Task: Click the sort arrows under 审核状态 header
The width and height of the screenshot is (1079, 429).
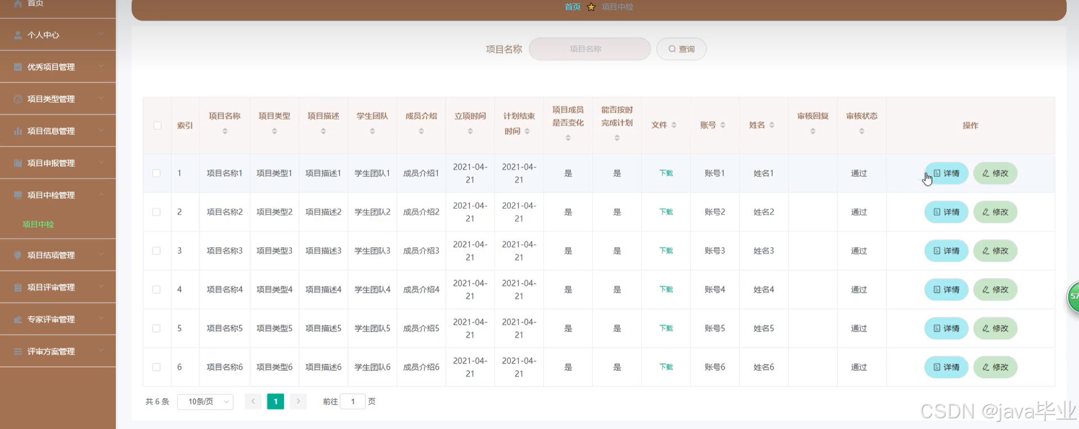Action: tap(862, 131)
